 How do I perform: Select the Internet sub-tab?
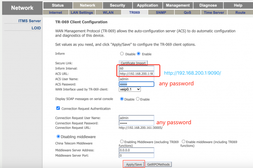click(56, 12)
